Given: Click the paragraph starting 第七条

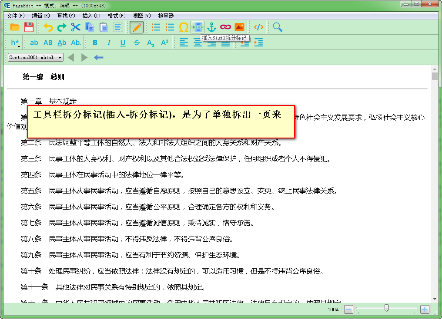Looking at the screenshot, I should 137,223.
